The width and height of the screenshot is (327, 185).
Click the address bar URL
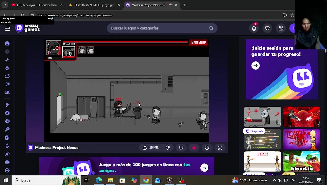75,15
